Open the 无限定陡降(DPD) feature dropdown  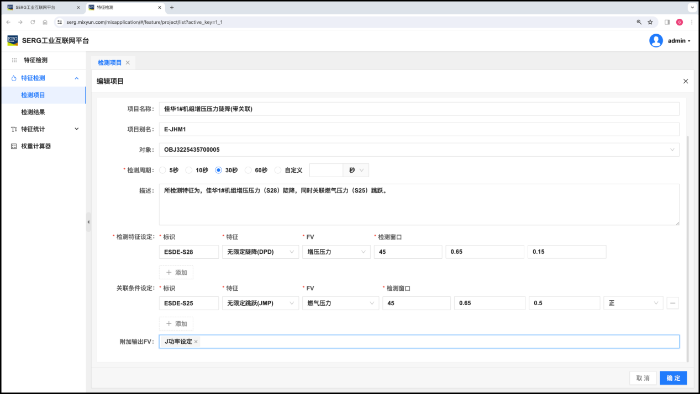[260, 252]
